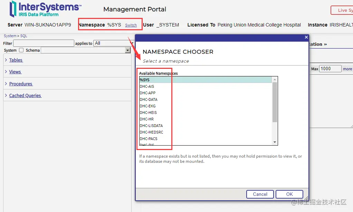Click the Switch namespace link

pyautogui.click(x=131, y=25)
